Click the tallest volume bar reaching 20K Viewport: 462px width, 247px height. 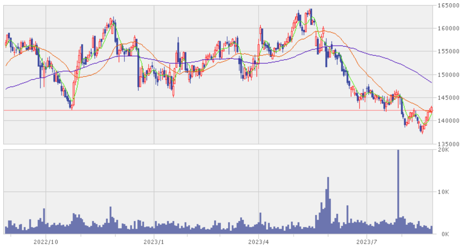[398, 192]
